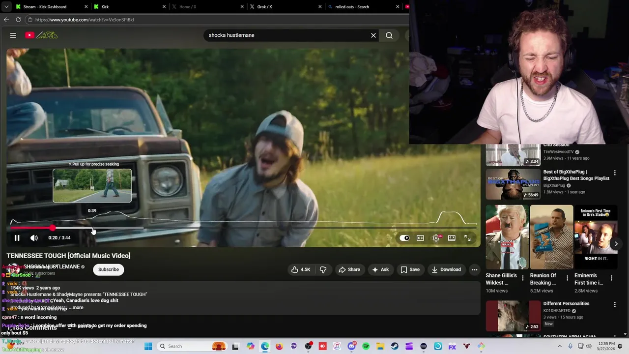
Task: Open options for Different Personalities video
Action: pyautogui.click(x=615, y=305)
